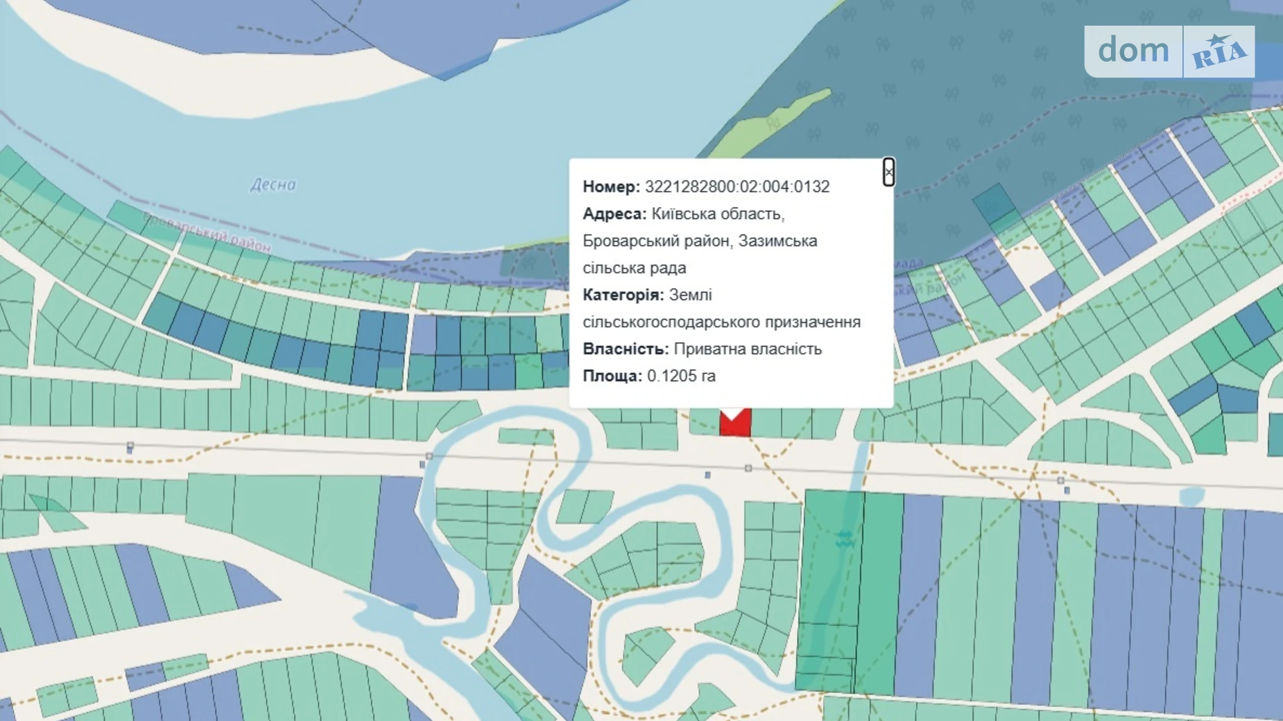Click the square road marker below the red parcel

[x=748, y=469]
